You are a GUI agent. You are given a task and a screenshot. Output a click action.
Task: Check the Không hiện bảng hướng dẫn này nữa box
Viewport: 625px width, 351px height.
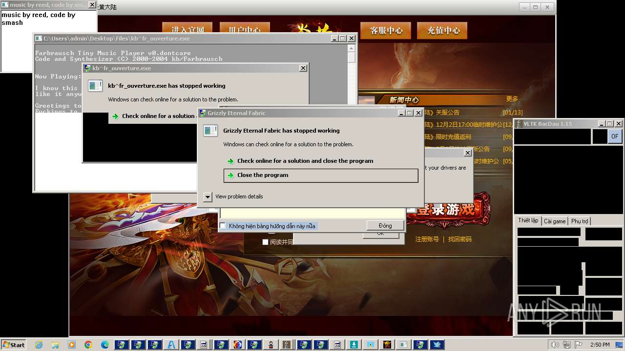(x=223, y=226)
